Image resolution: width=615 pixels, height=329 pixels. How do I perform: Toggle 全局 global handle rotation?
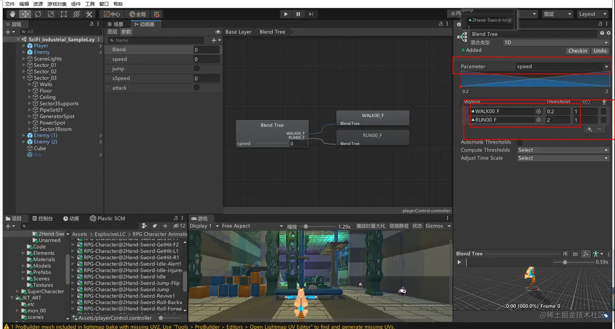(137, 14)
